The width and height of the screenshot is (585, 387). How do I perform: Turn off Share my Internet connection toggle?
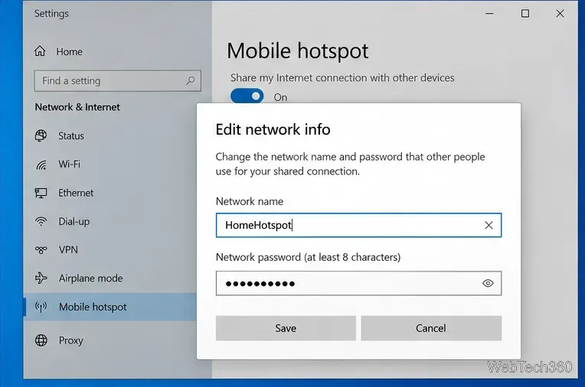point(247,96)
